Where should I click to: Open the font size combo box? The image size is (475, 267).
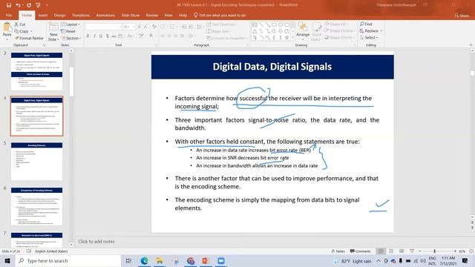pos(128,27)
